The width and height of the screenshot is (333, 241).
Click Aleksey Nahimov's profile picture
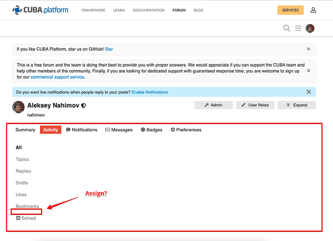[18, 107]
